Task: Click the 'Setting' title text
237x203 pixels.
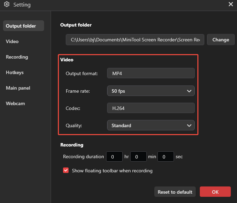Action: (x=22, y=5)
